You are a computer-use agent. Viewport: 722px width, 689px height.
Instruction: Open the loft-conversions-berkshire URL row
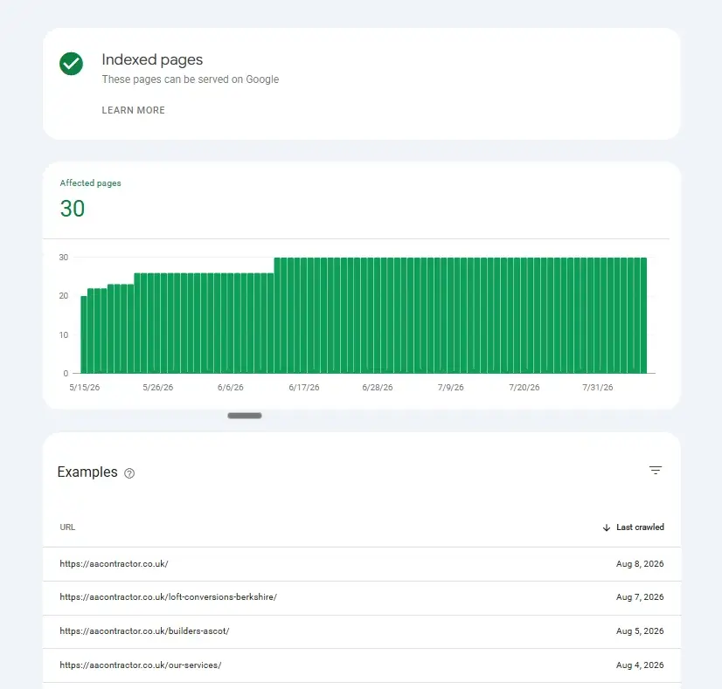(362, 597)
